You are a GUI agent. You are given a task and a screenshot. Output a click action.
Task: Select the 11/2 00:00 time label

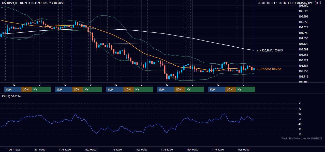pyautogui.click(x=90, y=150)
